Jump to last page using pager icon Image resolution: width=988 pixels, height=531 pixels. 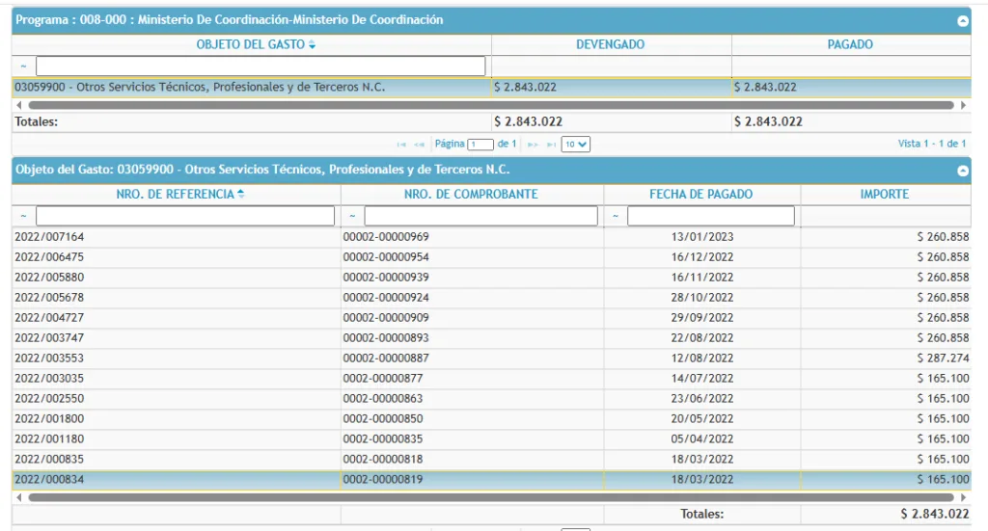point(550,145)
